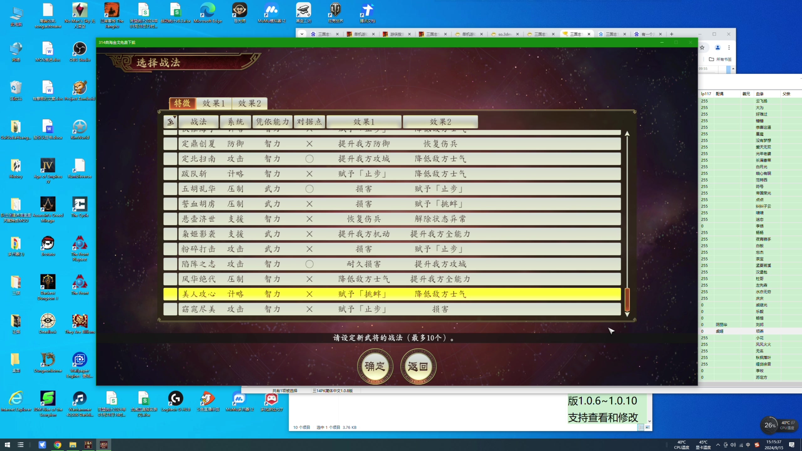Open File Explorer from the taskbar
802x451 pixels.
point(73,445)
